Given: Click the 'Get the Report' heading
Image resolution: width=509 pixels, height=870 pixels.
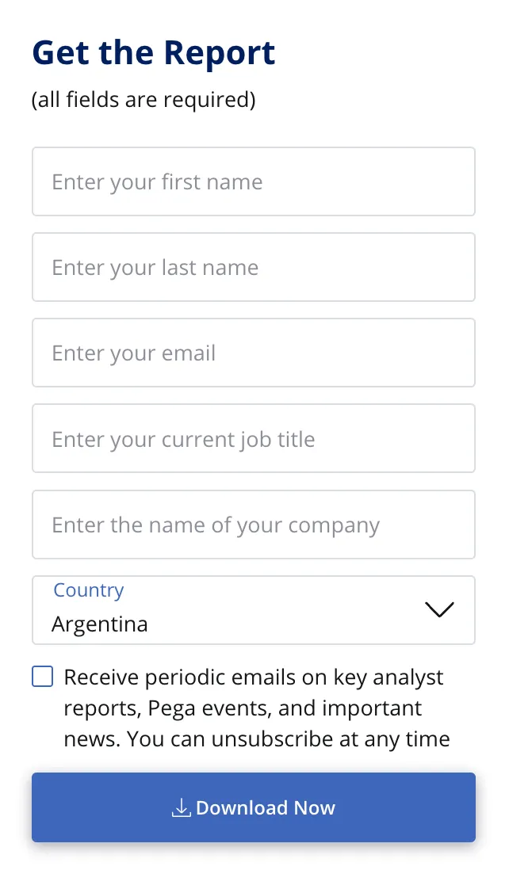Looking at the screenshot, I should click(x=154, y=52).
